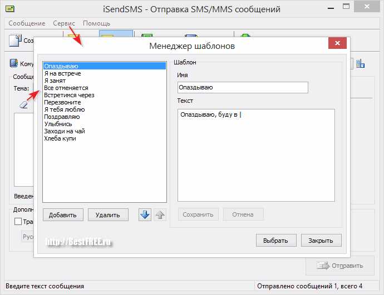Move selected template up with gray arrow

click(160, 214)
